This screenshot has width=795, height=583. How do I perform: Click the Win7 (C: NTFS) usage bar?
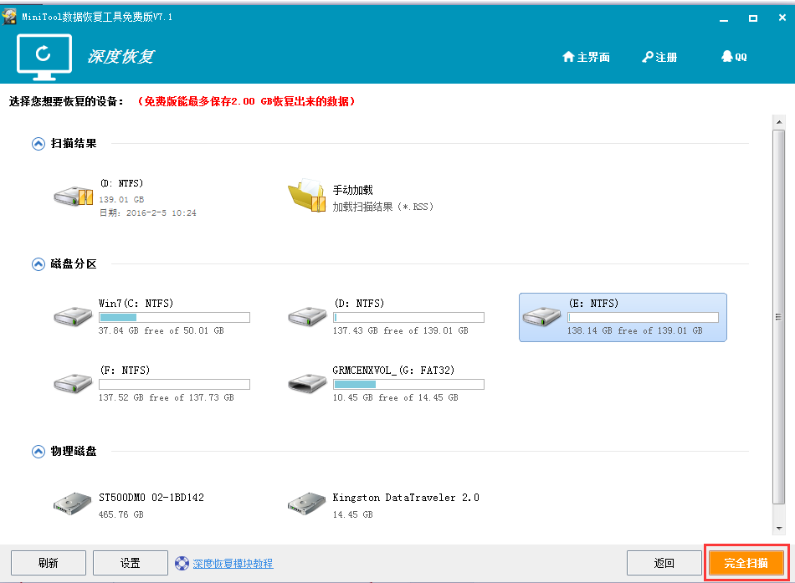click(174, 317)
